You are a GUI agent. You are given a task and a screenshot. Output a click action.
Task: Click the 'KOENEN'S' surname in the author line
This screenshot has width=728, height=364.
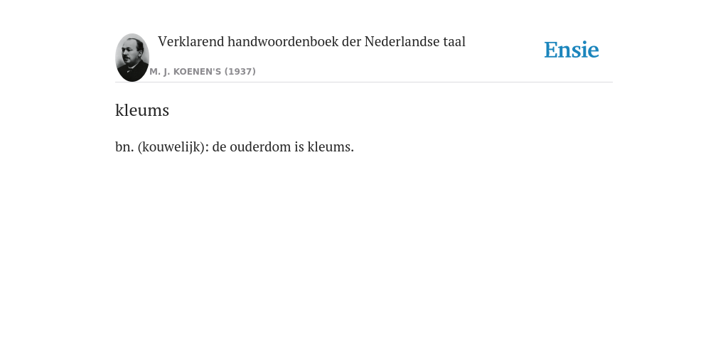(x=198, y=72)
